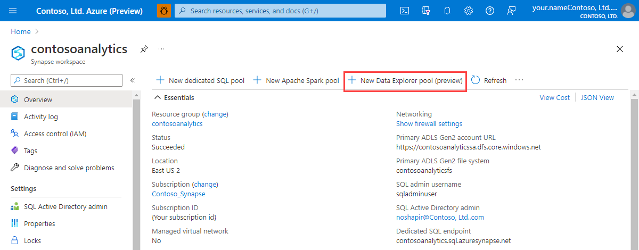Open portal settings gear icon
Screen dimensions: 639x250
pyautogui.click(x=469, y=11)
